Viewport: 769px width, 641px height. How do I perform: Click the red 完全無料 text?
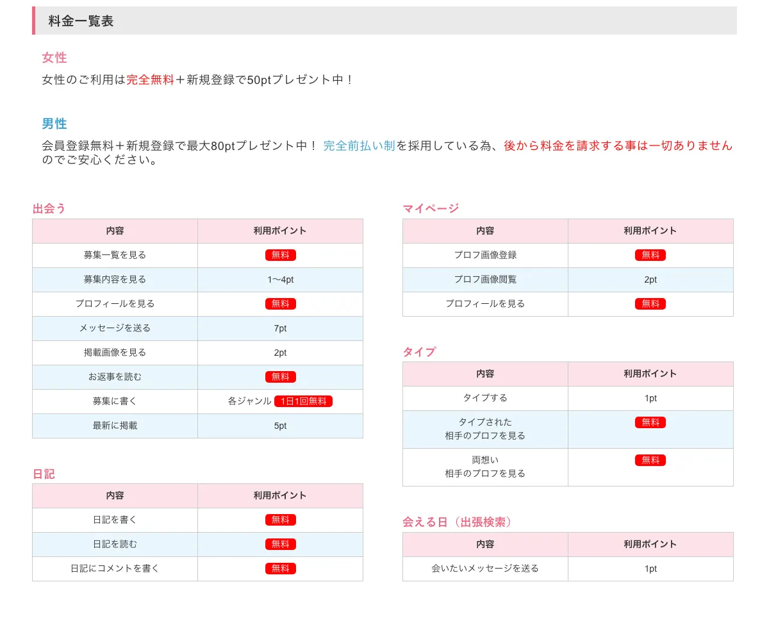[x=150, y=80]
